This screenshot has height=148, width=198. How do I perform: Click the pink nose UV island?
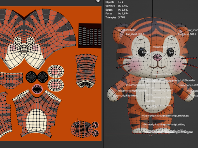[37, 89]
